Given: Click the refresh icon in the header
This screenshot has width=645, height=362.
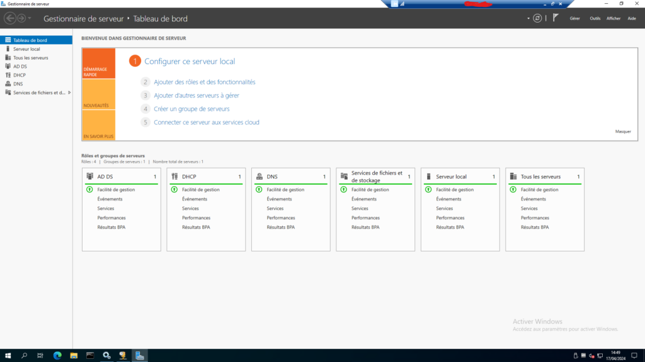Looking at the screenshot, I should coord(537,18).
